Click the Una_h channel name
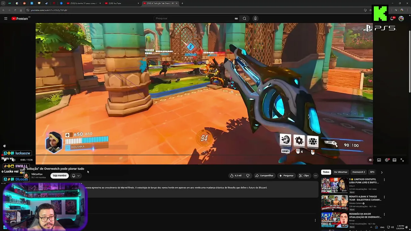The height and width of the screenshot is (231, 411). [352, 186]
